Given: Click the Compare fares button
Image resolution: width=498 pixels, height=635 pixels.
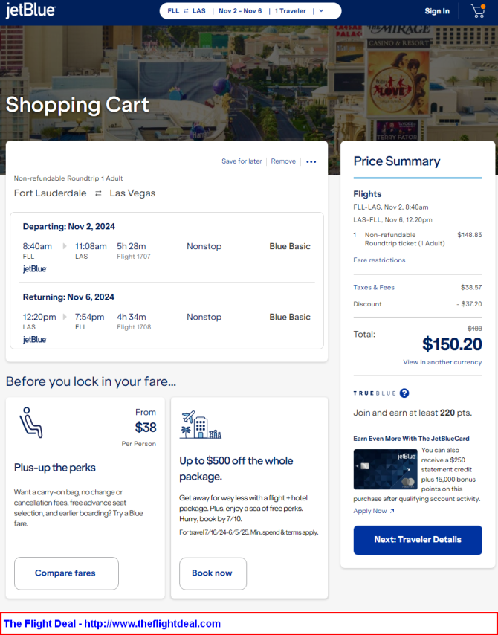Looking at the screenshot, I should coord(66,573).
